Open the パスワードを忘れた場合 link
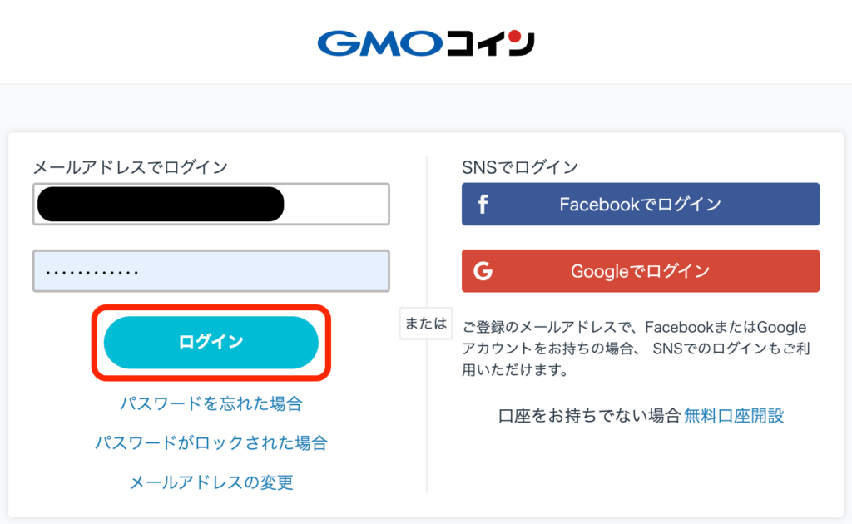This screenshot has width=852, height=524. coord(211,403)
